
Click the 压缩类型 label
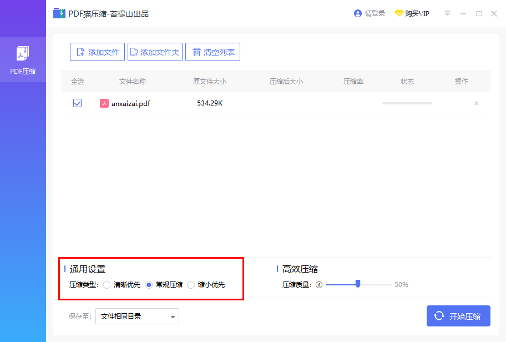point(84,285)
